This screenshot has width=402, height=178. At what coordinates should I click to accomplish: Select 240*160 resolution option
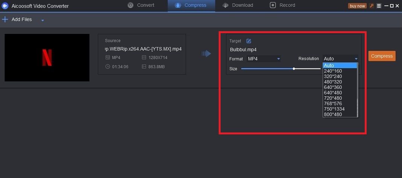click(x=340, y=71)
